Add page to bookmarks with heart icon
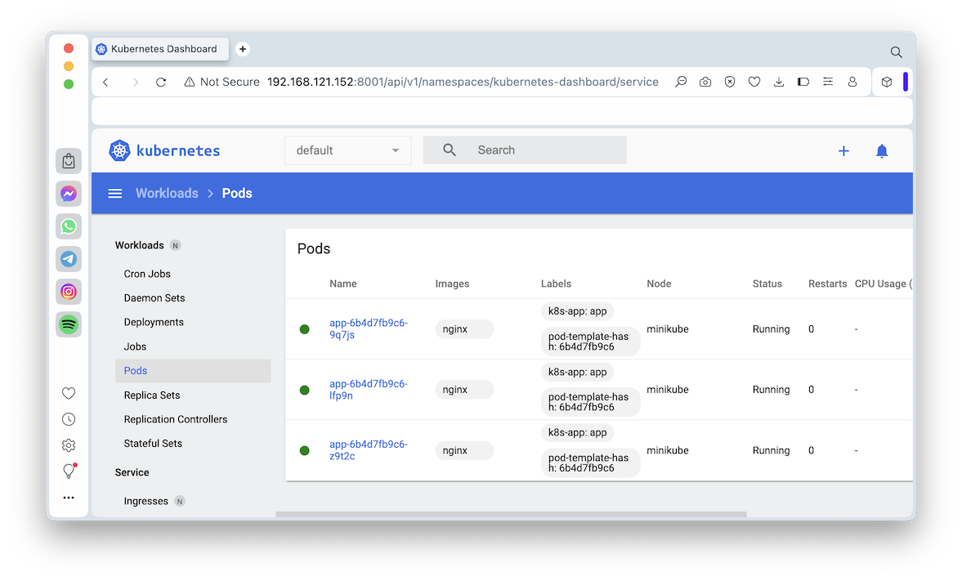This screenshot has width=962, height=581. point(754,82)
